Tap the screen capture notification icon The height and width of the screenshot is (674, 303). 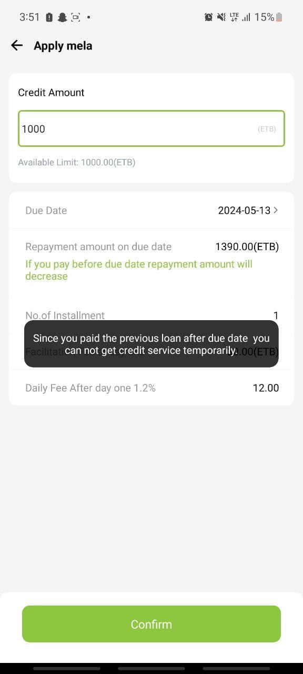point(75,17)
